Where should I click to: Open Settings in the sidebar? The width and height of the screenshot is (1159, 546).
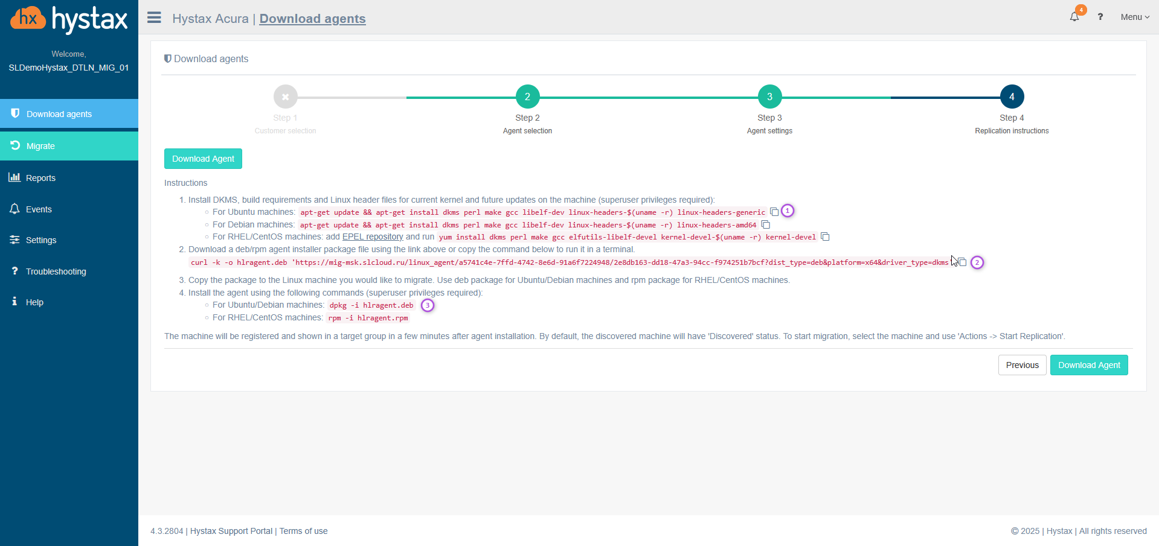pos(41,240)
